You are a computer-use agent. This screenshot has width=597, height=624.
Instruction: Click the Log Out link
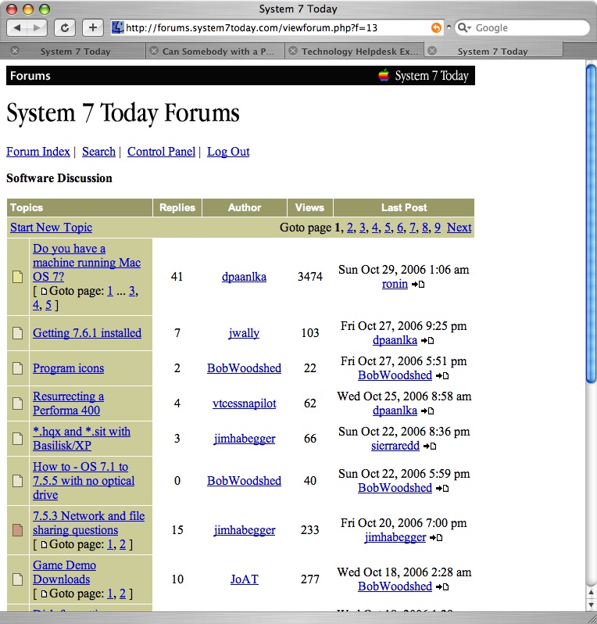(228, 152)
